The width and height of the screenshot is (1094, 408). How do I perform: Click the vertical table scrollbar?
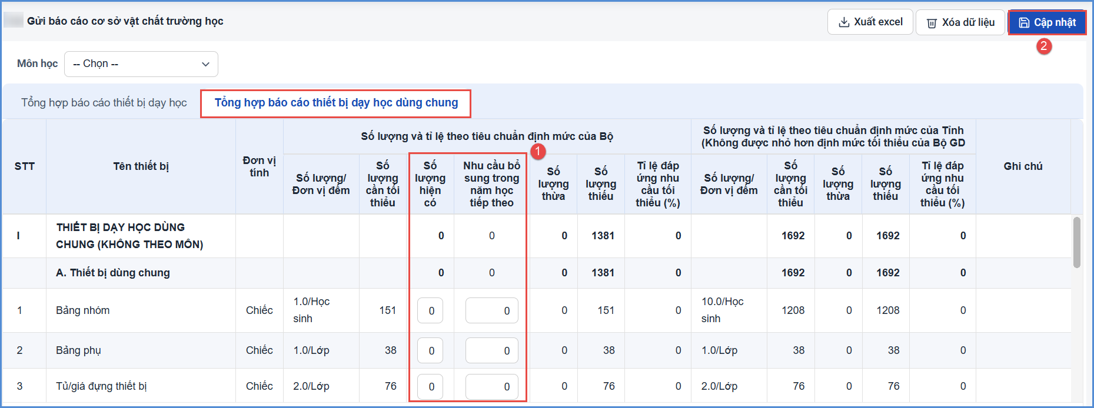coord(1077,242)
